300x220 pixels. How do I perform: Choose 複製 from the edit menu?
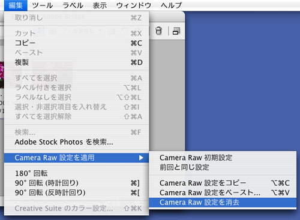tap(77, 62)
